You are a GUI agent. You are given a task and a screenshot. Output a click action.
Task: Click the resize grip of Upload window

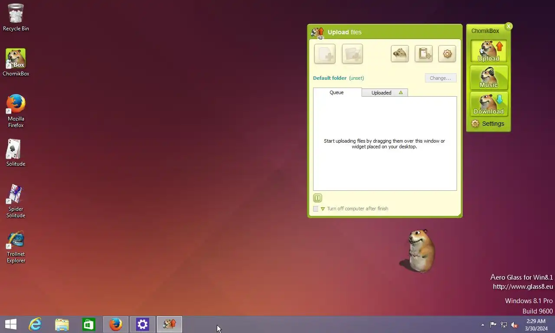point(460,215)
